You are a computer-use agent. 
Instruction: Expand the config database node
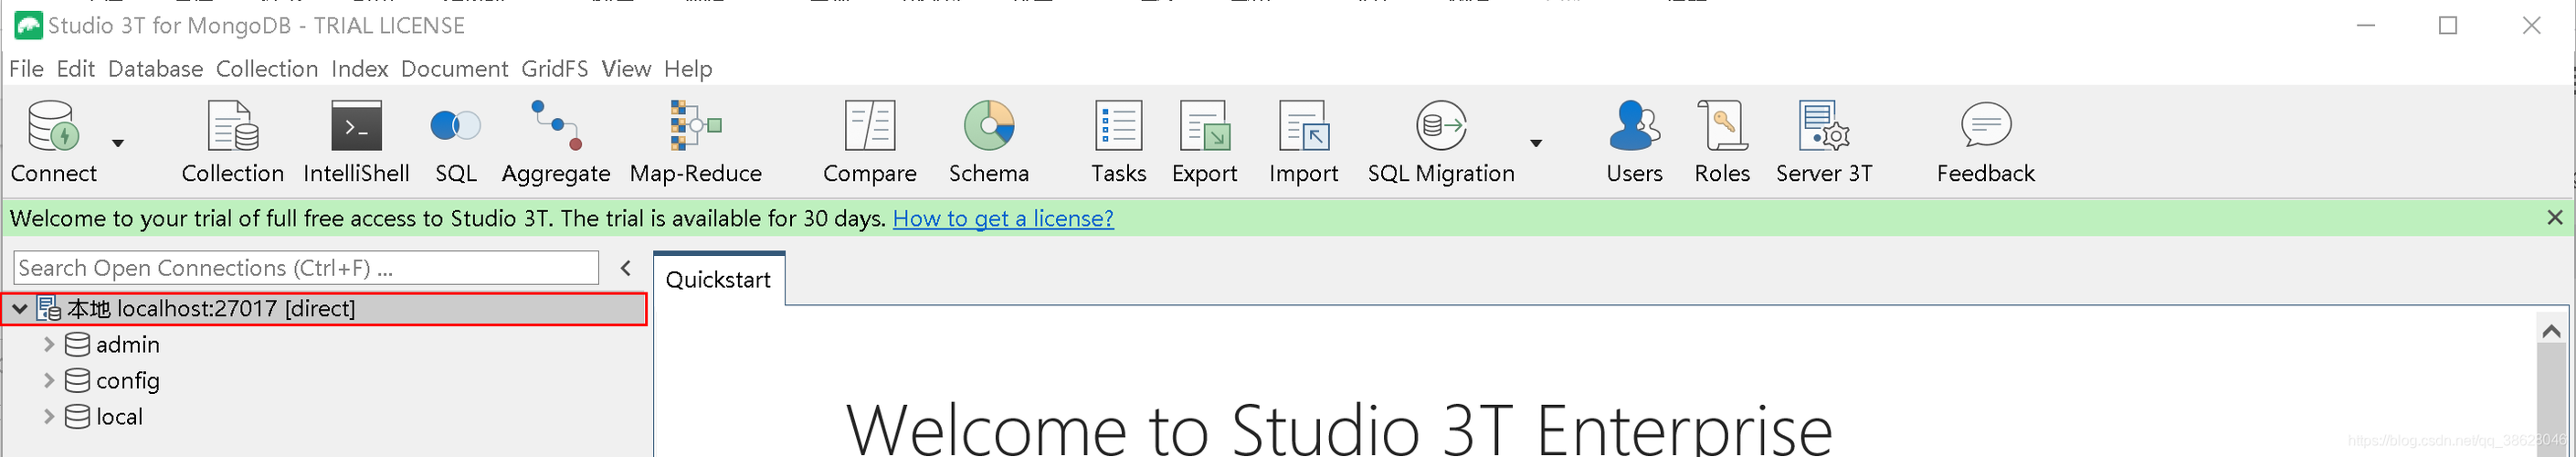(49, 381)
